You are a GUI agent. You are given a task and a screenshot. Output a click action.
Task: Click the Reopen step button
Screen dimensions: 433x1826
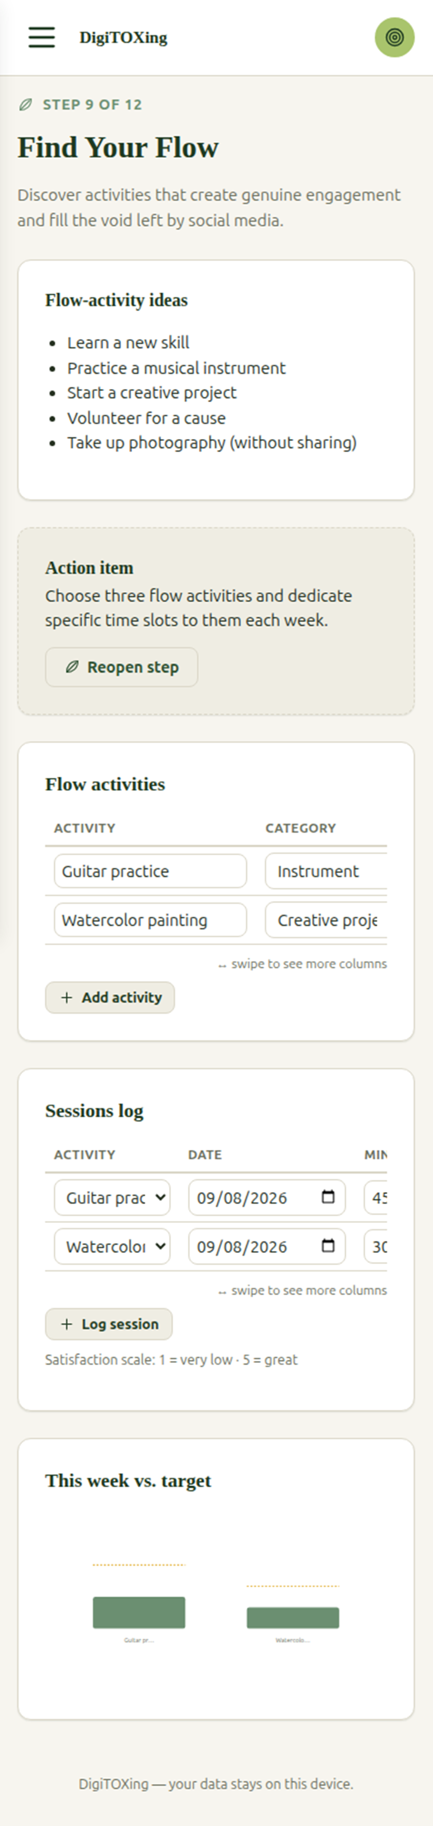click(x=121, y=667)
